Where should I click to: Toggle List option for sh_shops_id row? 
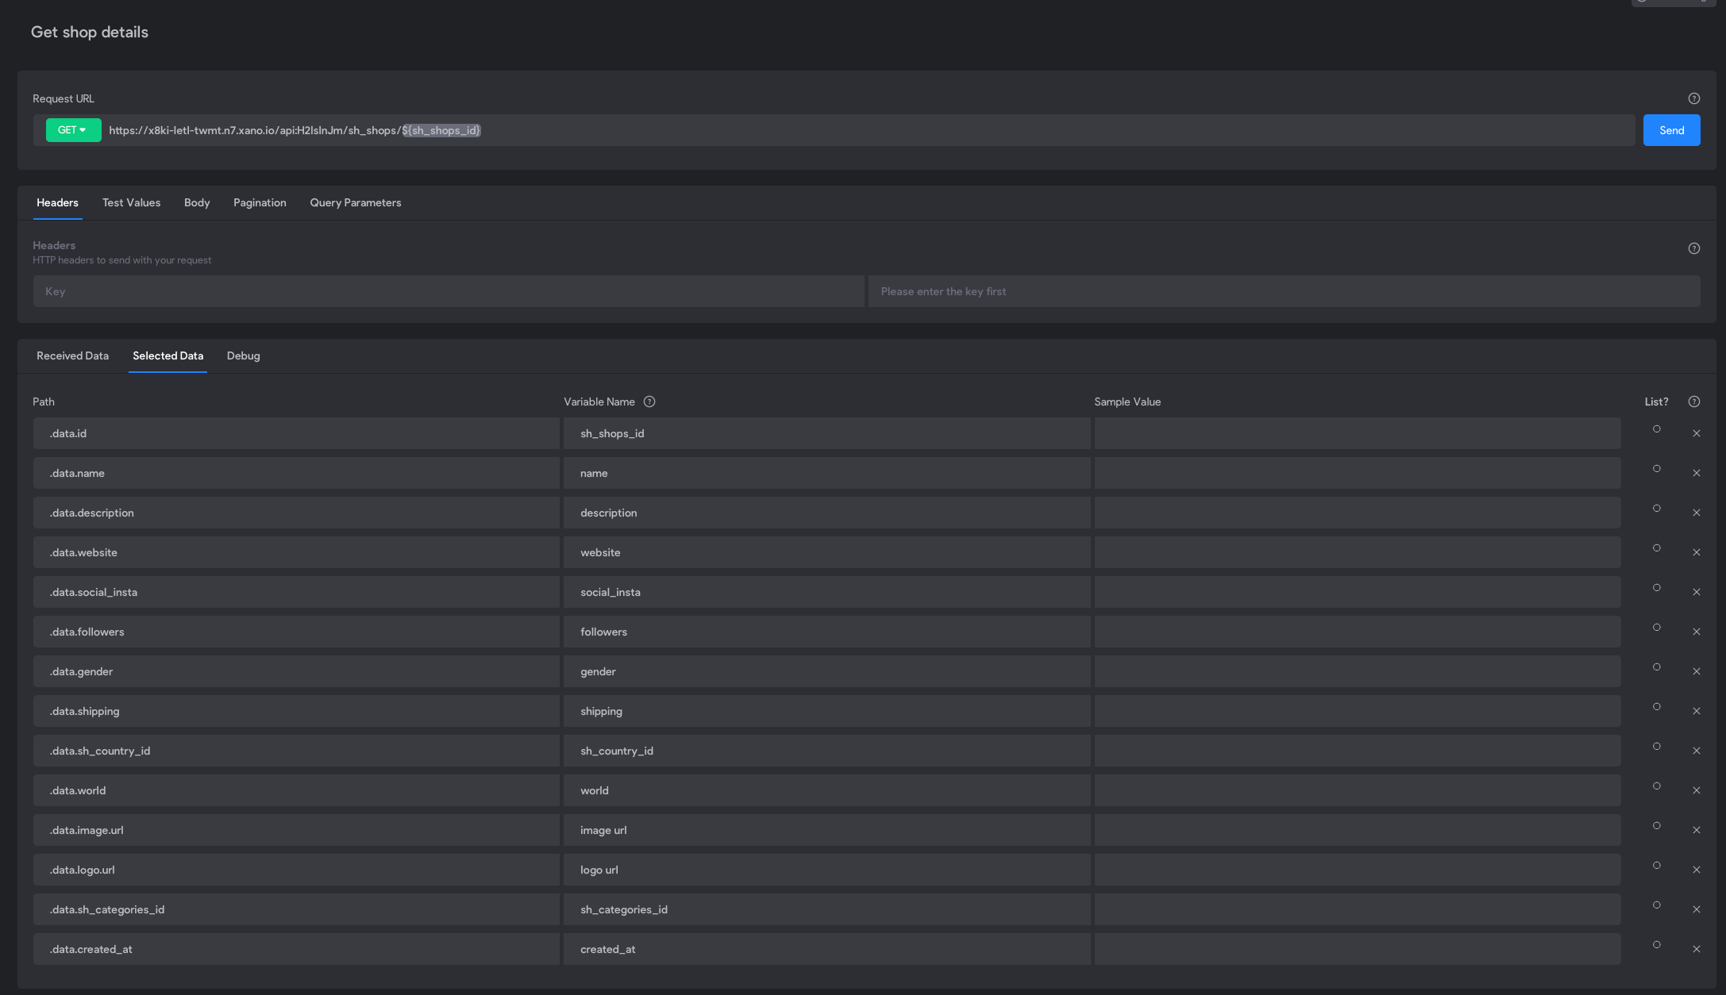click(1656, 429)
